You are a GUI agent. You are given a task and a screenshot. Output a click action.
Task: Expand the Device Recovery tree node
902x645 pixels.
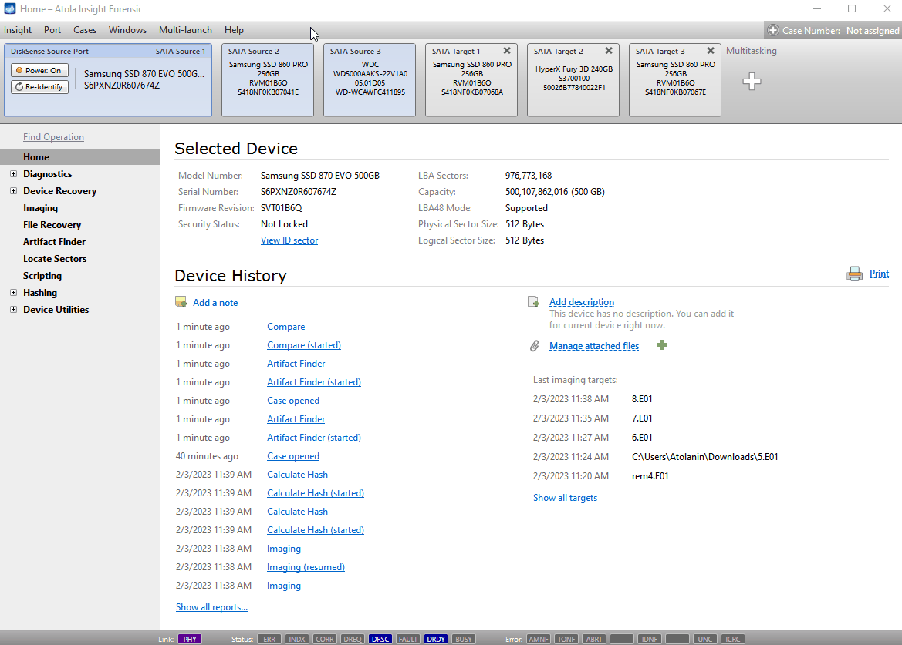coord(13,190)
